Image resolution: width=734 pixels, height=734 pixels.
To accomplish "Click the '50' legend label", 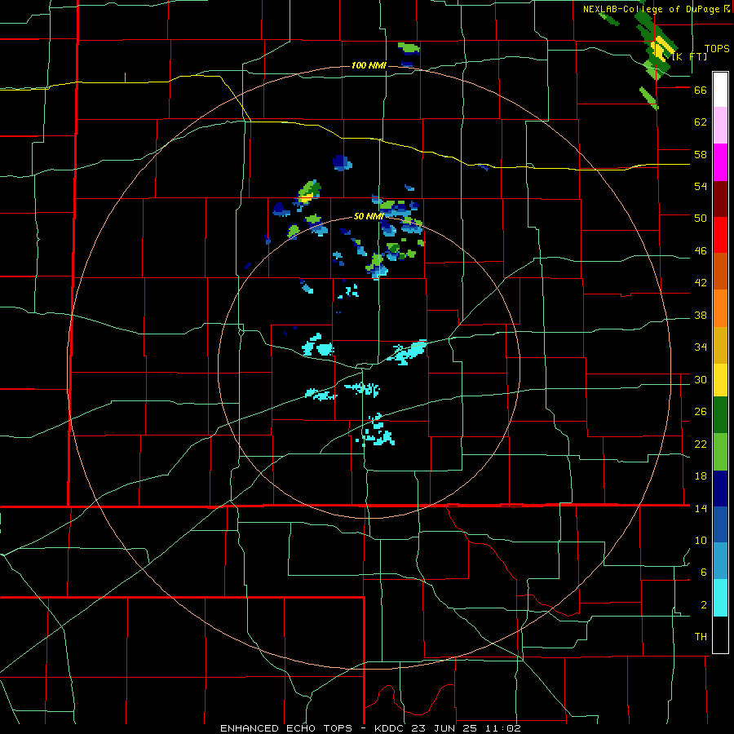I will click(x=701, y=219).
